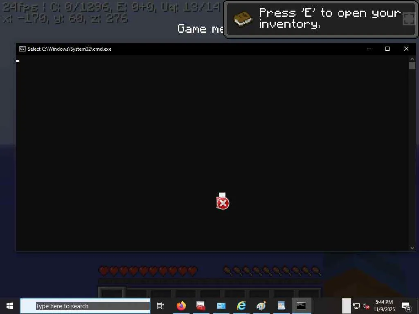Click the white tray rectangle beside the network icon
Screen dimensions: 419x314
[346, 306]
